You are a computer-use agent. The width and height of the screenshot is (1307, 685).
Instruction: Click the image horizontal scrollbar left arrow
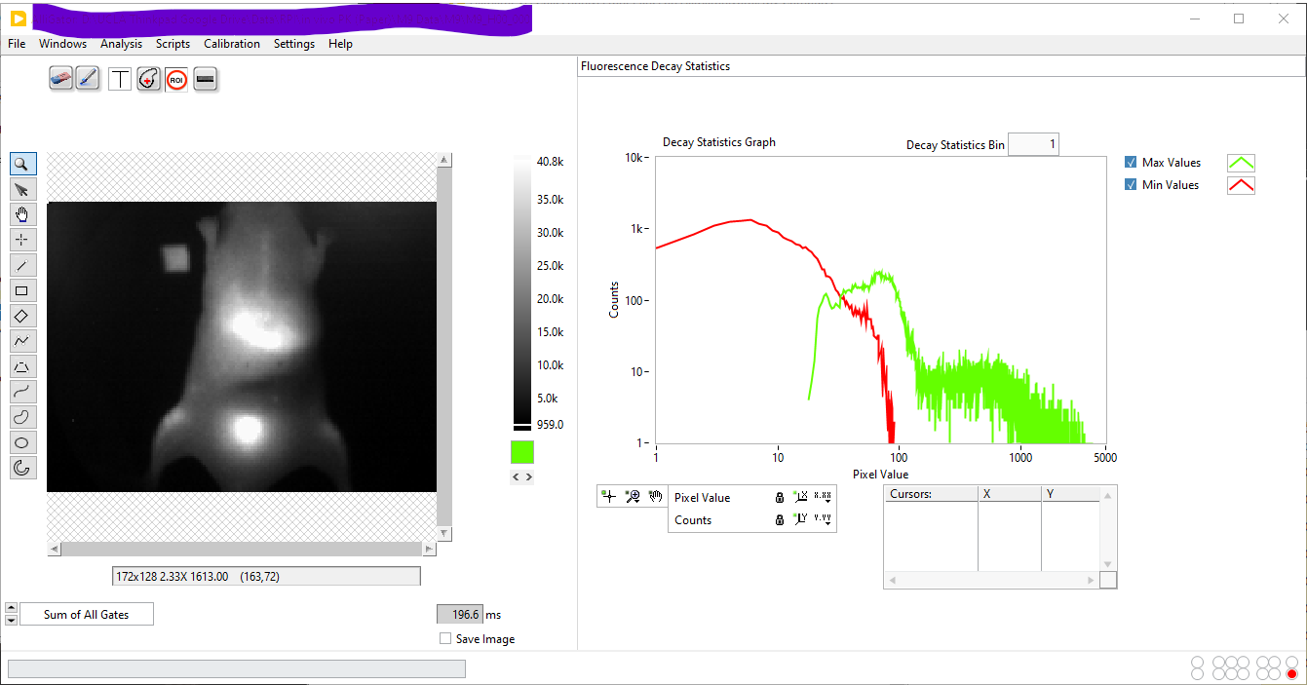[55, 549]
